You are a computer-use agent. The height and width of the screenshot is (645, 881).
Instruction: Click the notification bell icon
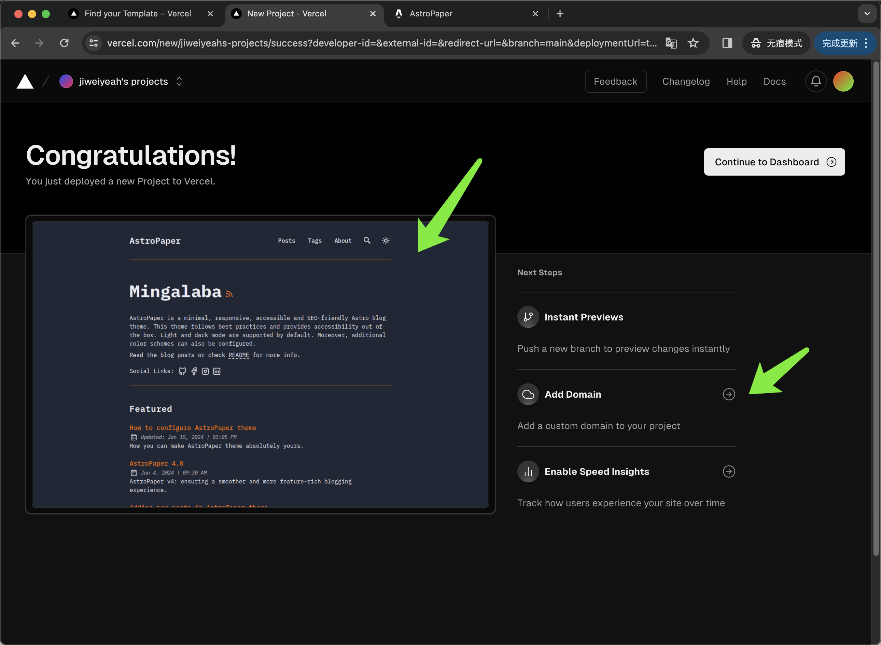pyautogui.click(x=816, y=81)
